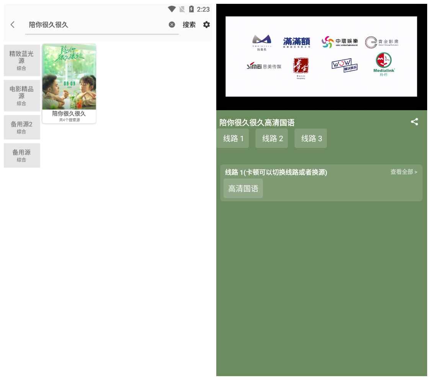The image size is (431, 380).
Task: Open the 备用源2 source entry
Action: [22, 127]
